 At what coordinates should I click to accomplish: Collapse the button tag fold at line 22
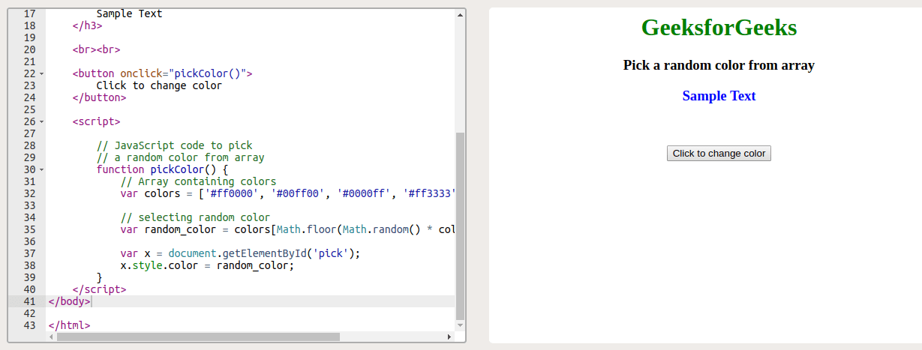[x=41, y=73]
